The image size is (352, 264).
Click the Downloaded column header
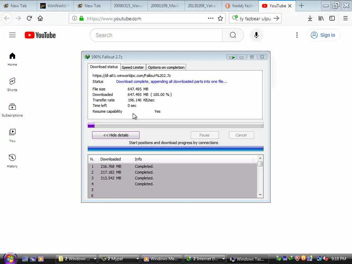pyautogui.click(x=110, y=159)
